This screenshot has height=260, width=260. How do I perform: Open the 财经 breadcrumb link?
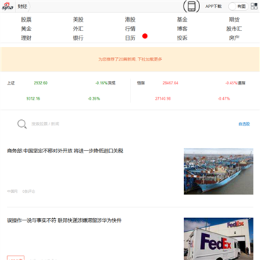(22, 6)
